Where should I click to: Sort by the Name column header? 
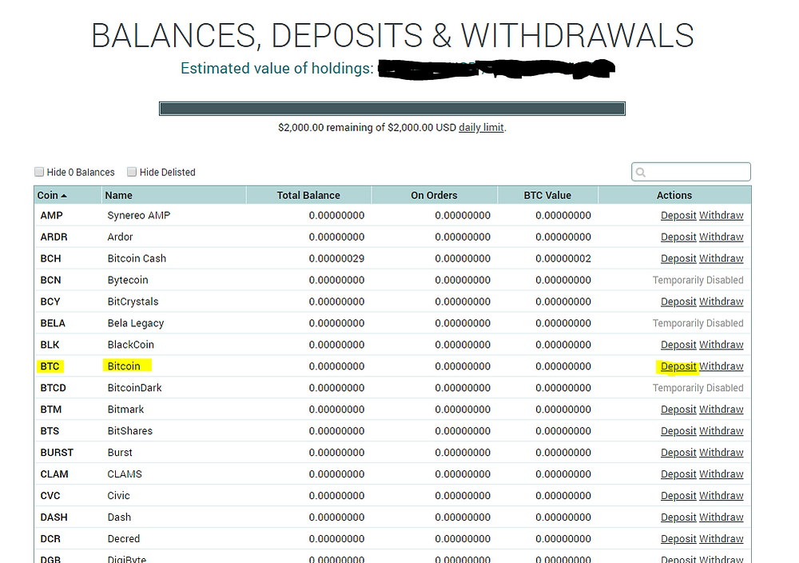click(x=173, y=195)
